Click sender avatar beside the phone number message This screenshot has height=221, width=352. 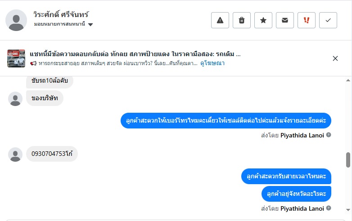(x=15, y=154)
